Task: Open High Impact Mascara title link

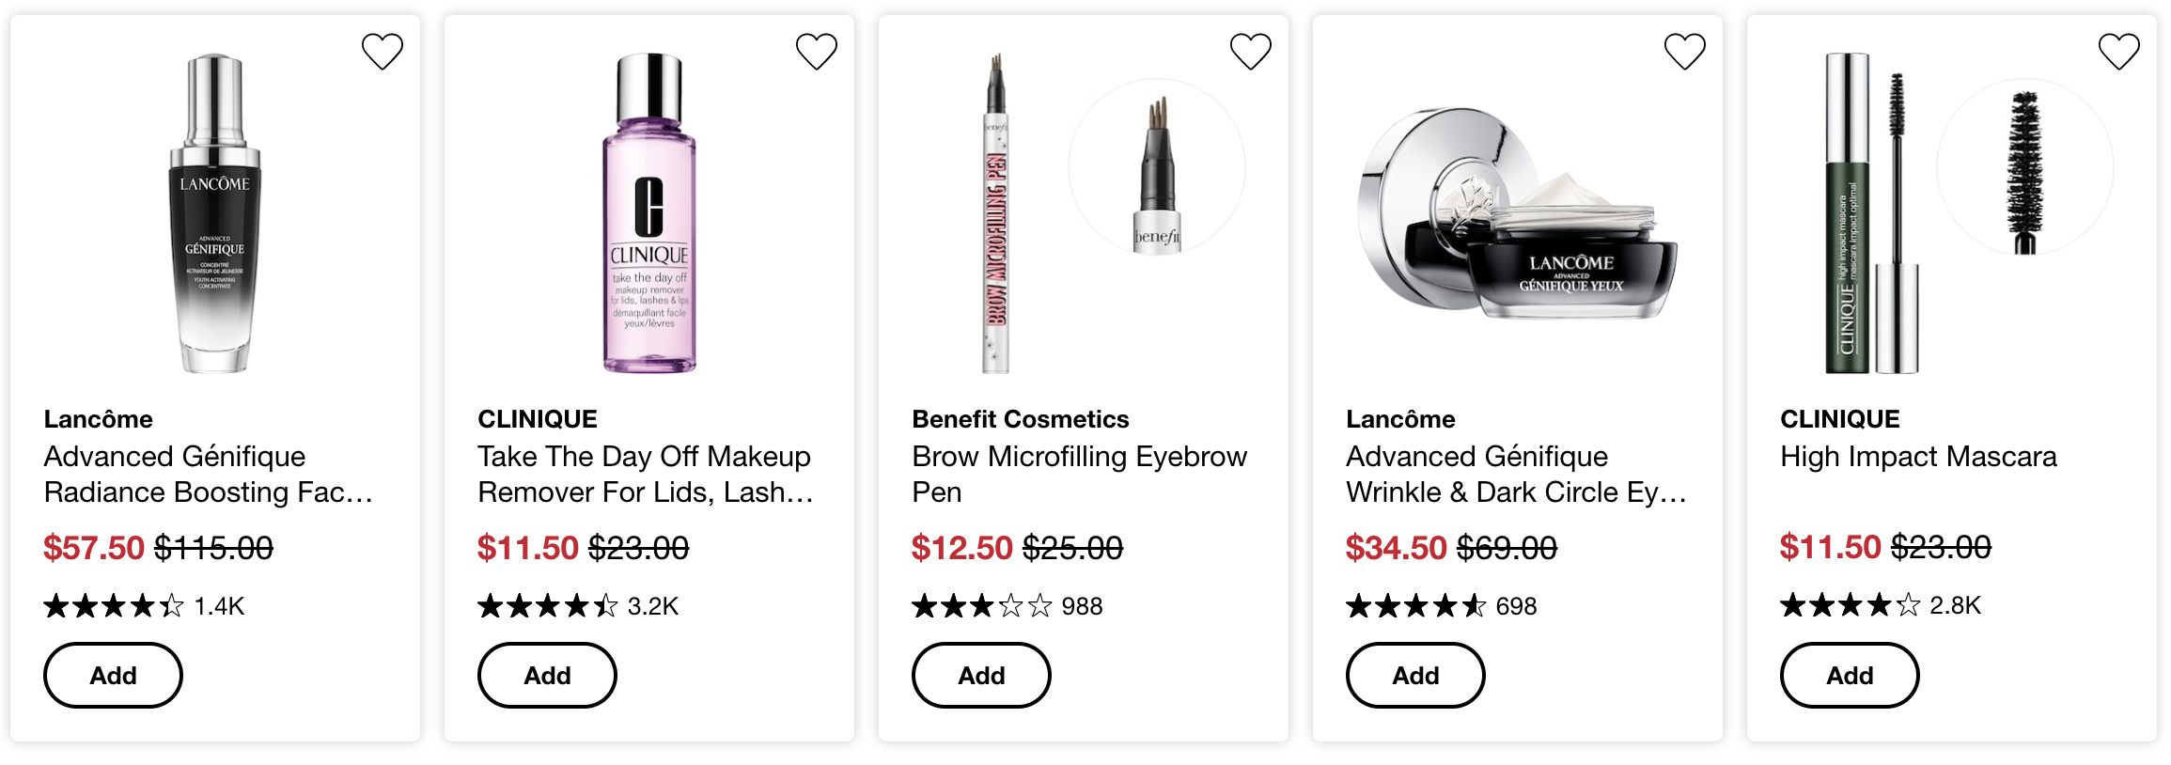Action: point(1918,457)
